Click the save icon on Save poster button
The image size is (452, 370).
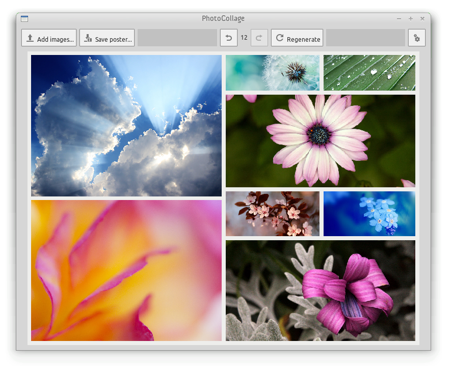tap(88, 37)
